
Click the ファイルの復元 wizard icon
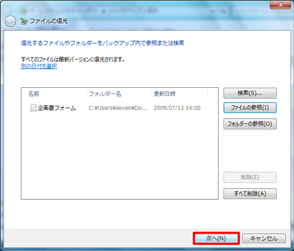(24, 21)
